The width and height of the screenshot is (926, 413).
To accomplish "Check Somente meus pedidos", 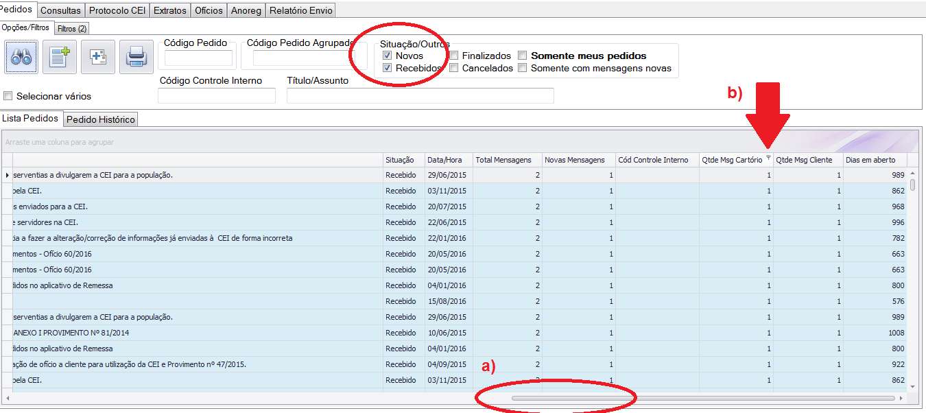I will pos(523,56).
